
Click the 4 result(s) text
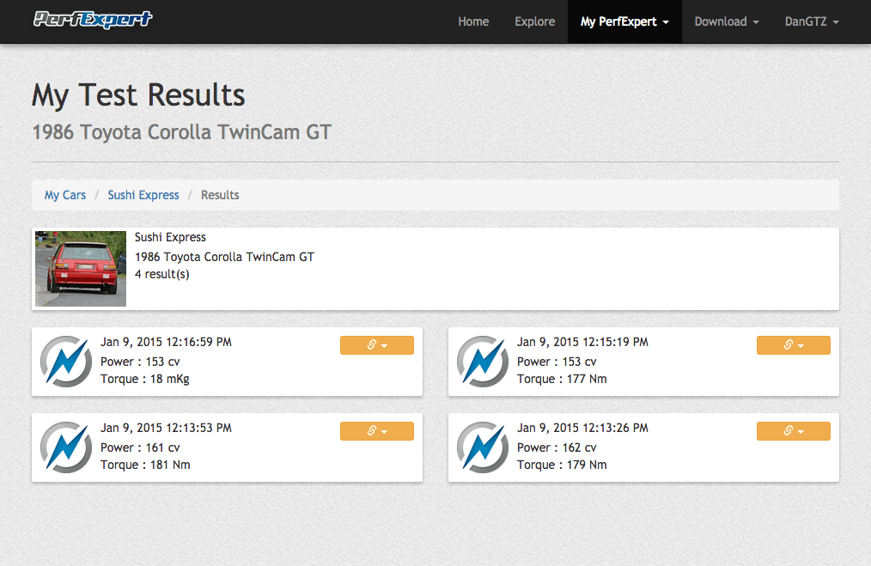[x=161, y=274]
